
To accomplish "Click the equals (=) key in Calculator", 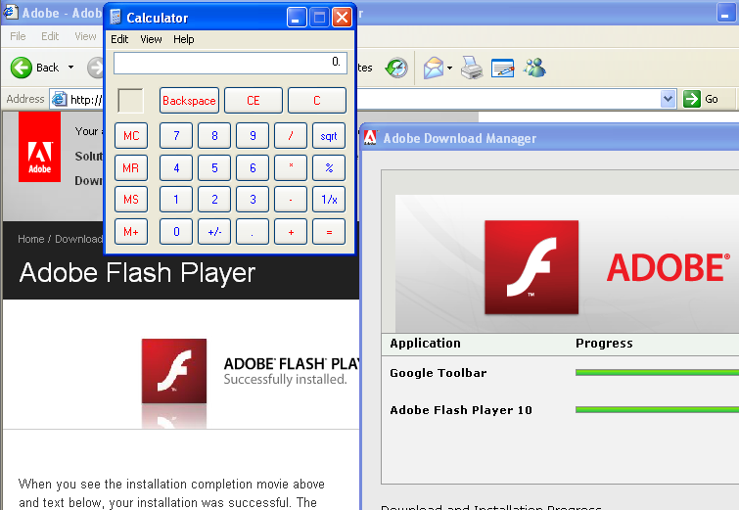I will 329,231.
